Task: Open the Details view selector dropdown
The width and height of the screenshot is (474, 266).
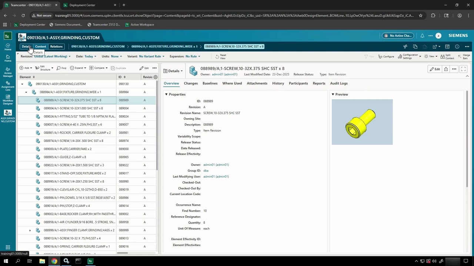Action: pos(173,71)
